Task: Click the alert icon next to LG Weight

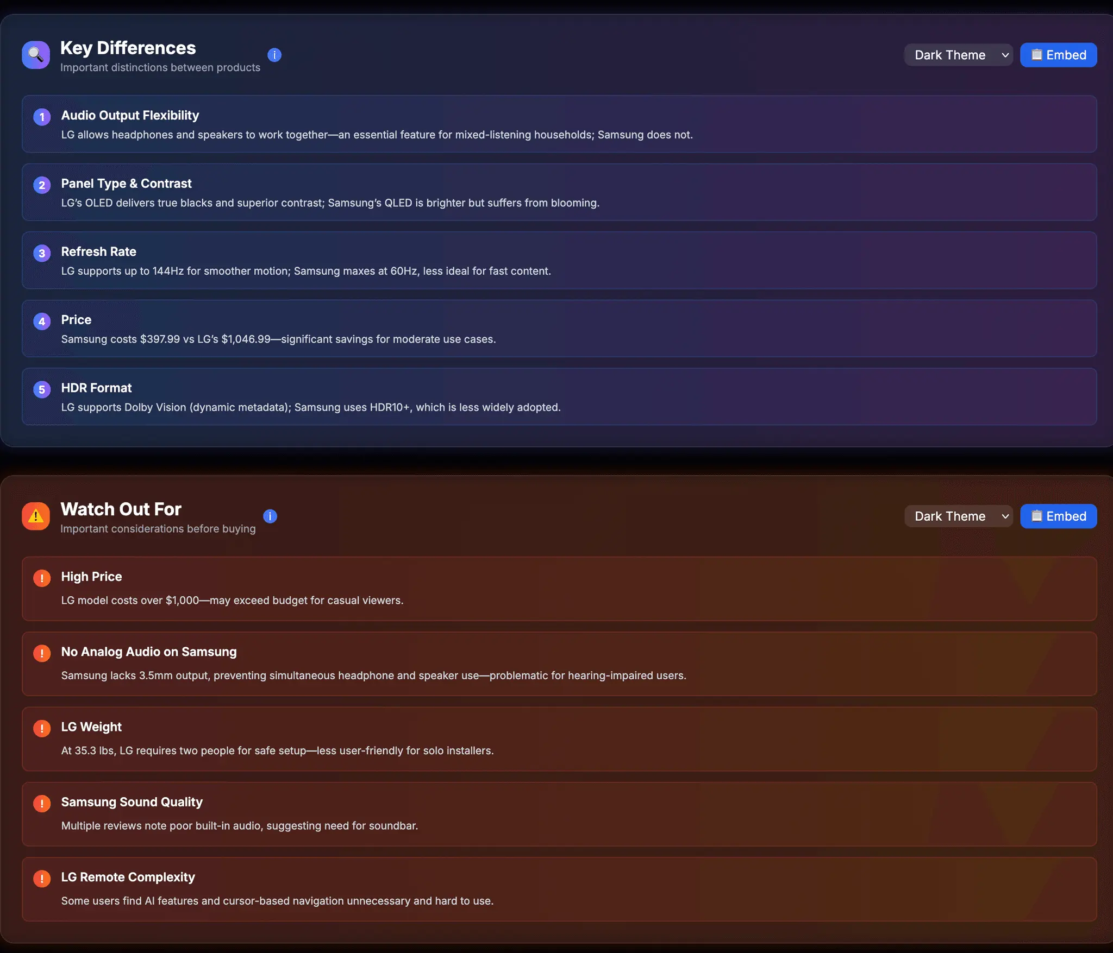Action: [x=42, y=728]
